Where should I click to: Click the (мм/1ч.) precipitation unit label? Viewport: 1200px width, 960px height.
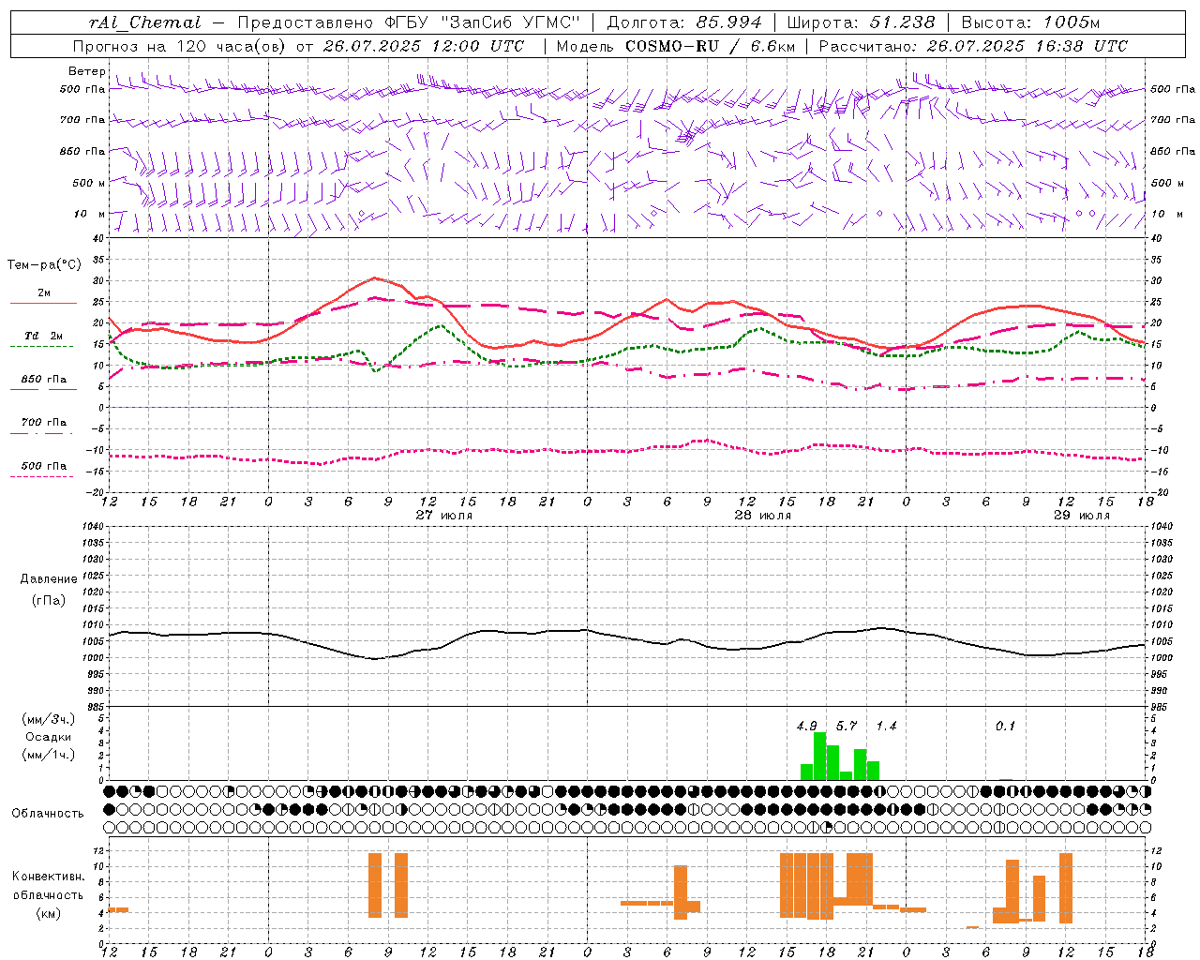click(49, 755)
